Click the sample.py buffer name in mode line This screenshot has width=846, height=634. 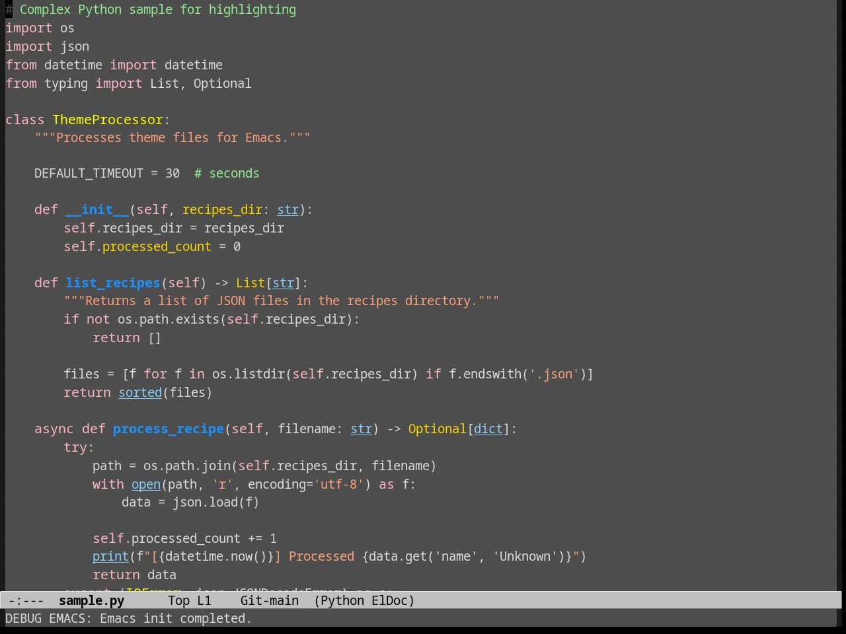pos(91,600)
